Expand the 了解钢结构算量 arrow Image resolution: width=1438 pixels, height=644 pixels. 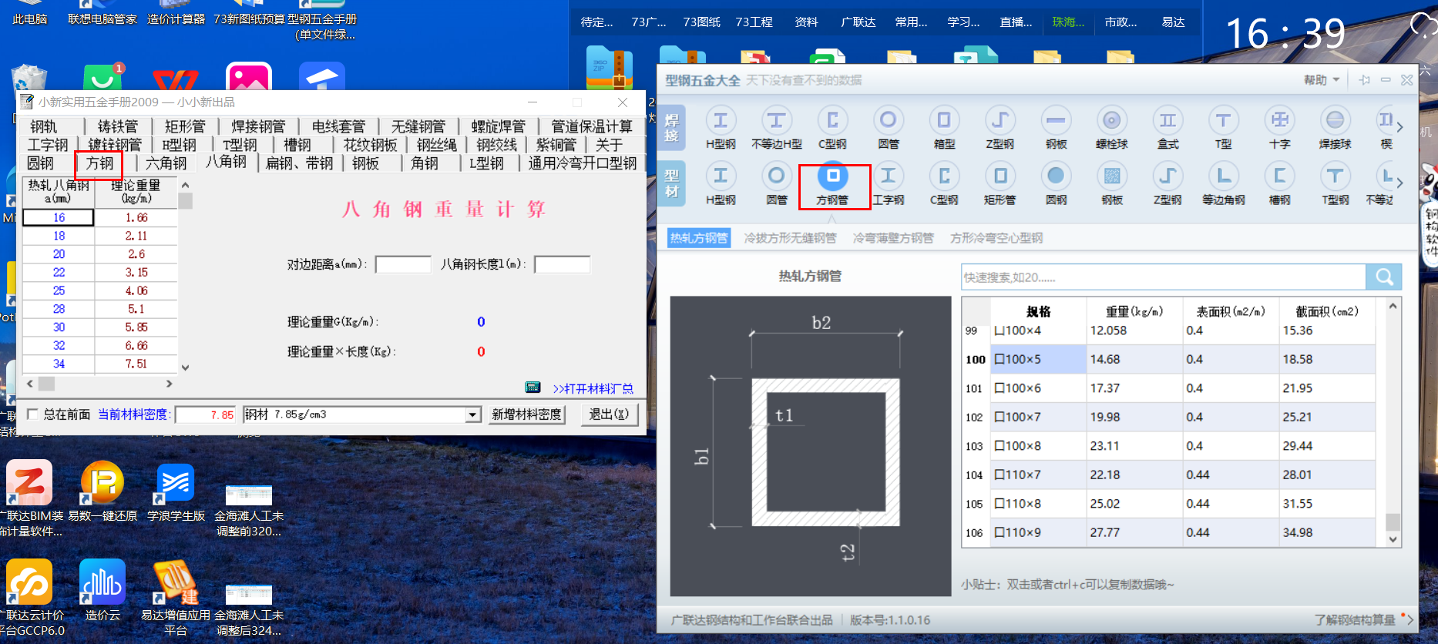pos(1409,619)
